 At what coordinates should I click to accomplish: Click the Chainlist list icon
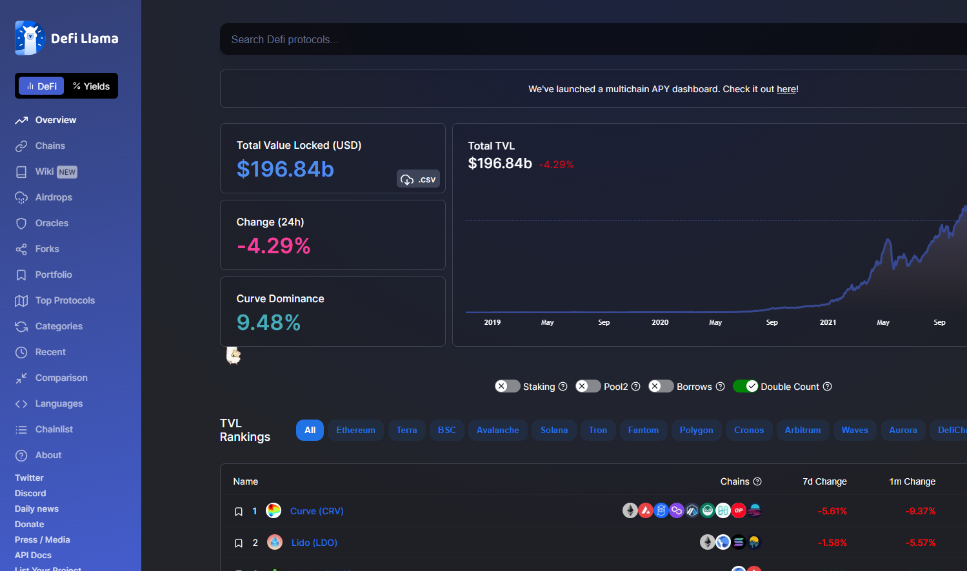21,429
